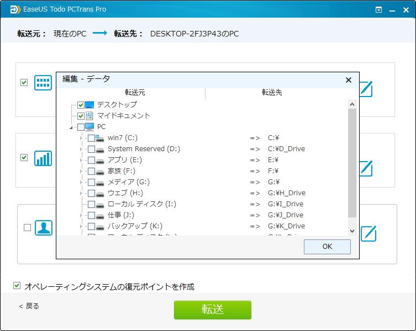Click the green 転送 button
The width and height of the screenshot is (416, 331).
[213, 310]
